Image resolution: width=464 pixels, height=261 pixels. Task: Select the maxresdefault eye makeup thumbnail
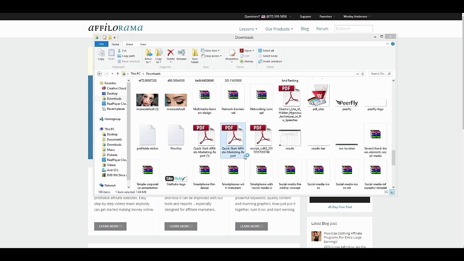point(176,100)
